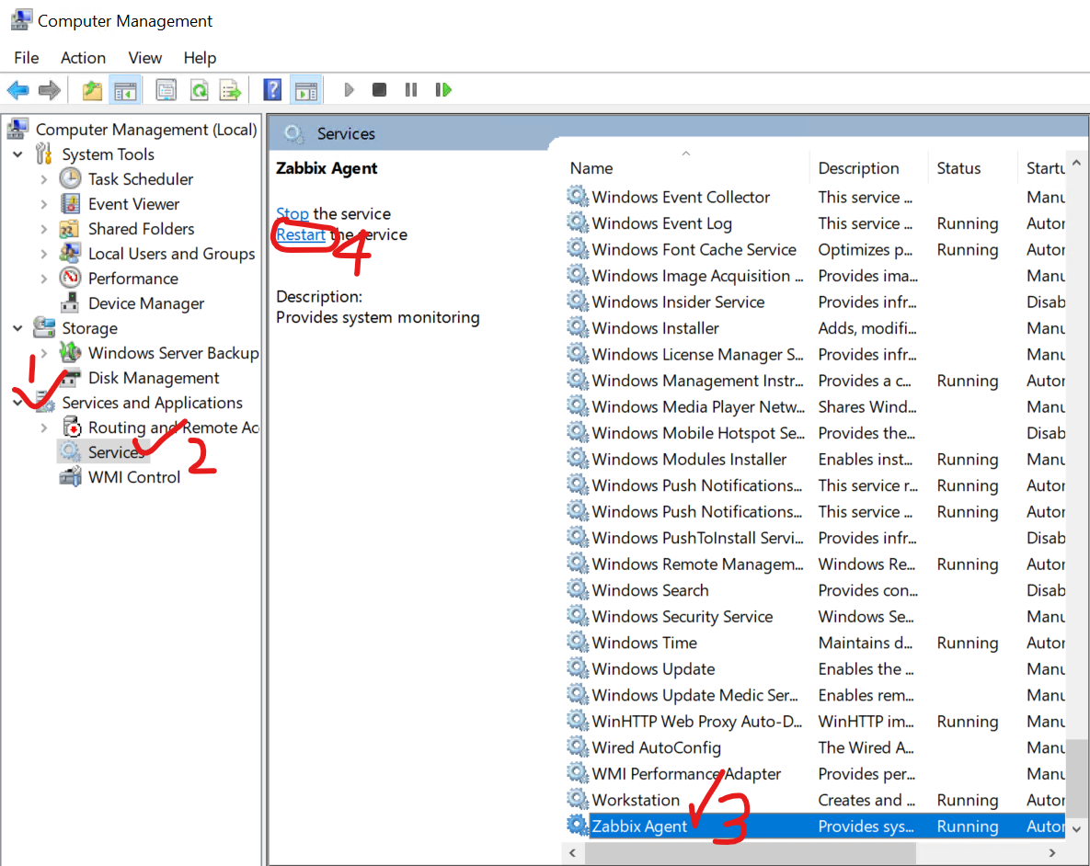Click the Up one level folder icon
Screen dimensions: 1090x866
(92, 90)
